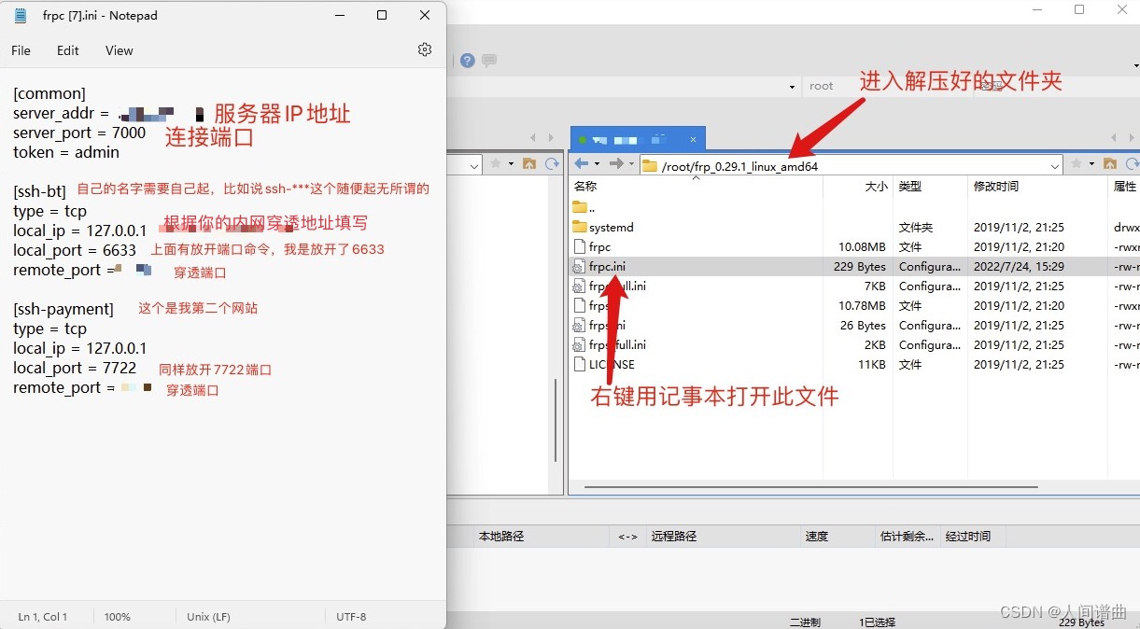The image size is (1140, 629).
Task: Click the folder icon in the address bar
Action: [x=650, y=165]
